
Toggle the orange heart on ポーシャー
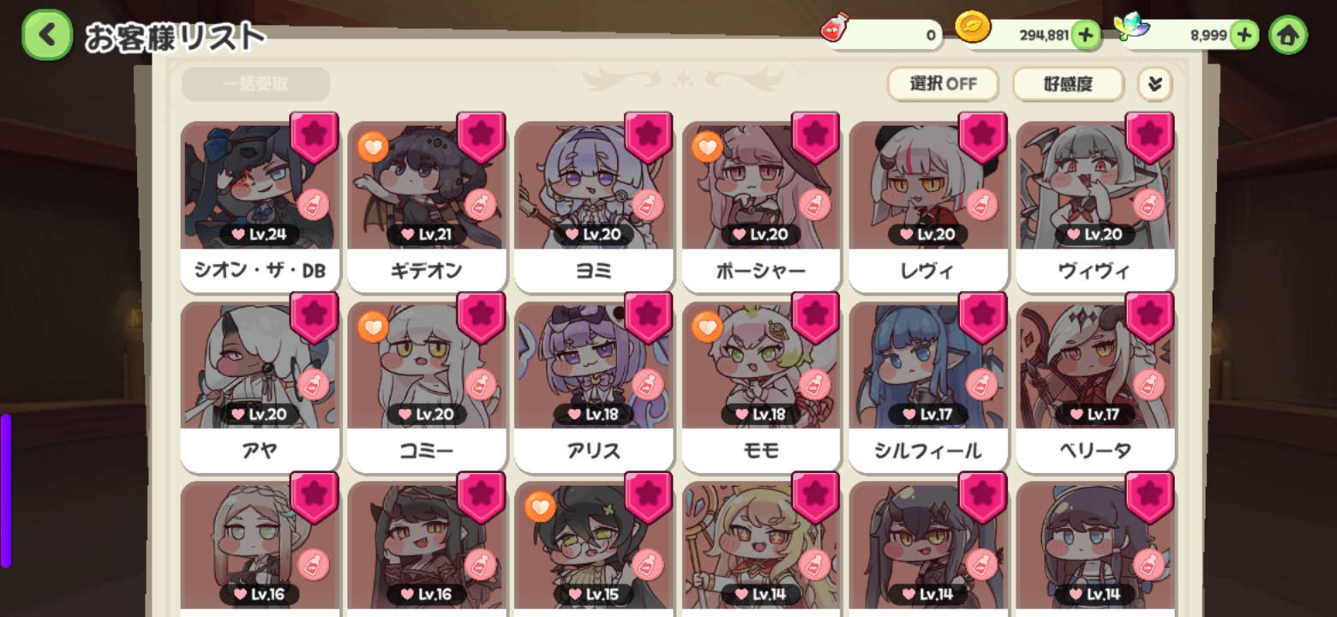tap(707, 147)
